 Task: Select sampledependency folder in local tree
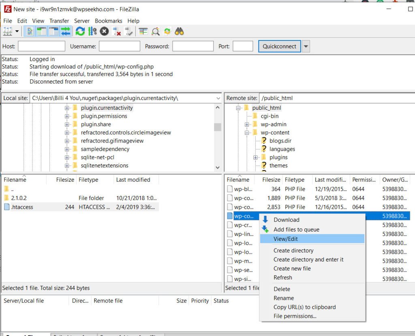105,149
